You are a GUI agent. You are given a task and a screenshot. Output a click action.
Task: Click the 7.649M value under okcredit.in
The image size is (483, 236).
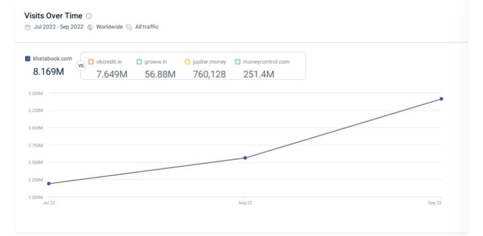click(x=112, y=74)
